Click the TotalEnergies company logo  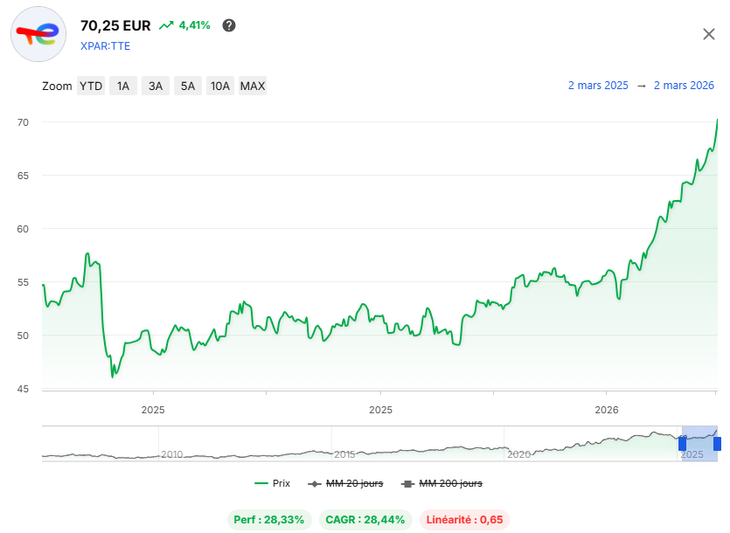pos(38,34)
